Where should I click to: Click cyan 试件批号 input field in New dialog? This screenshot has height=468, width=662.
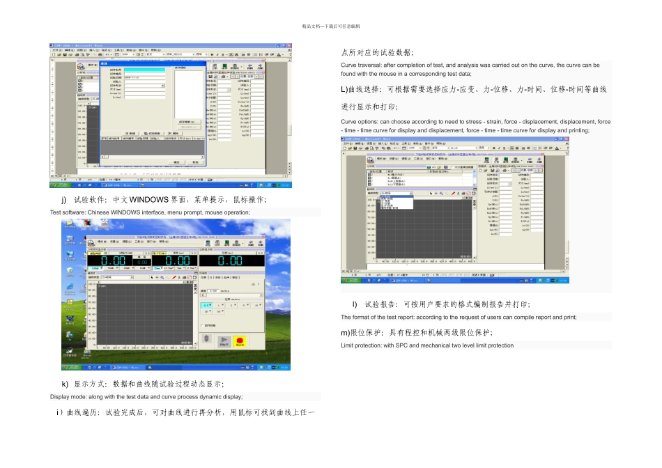[144, 70]
